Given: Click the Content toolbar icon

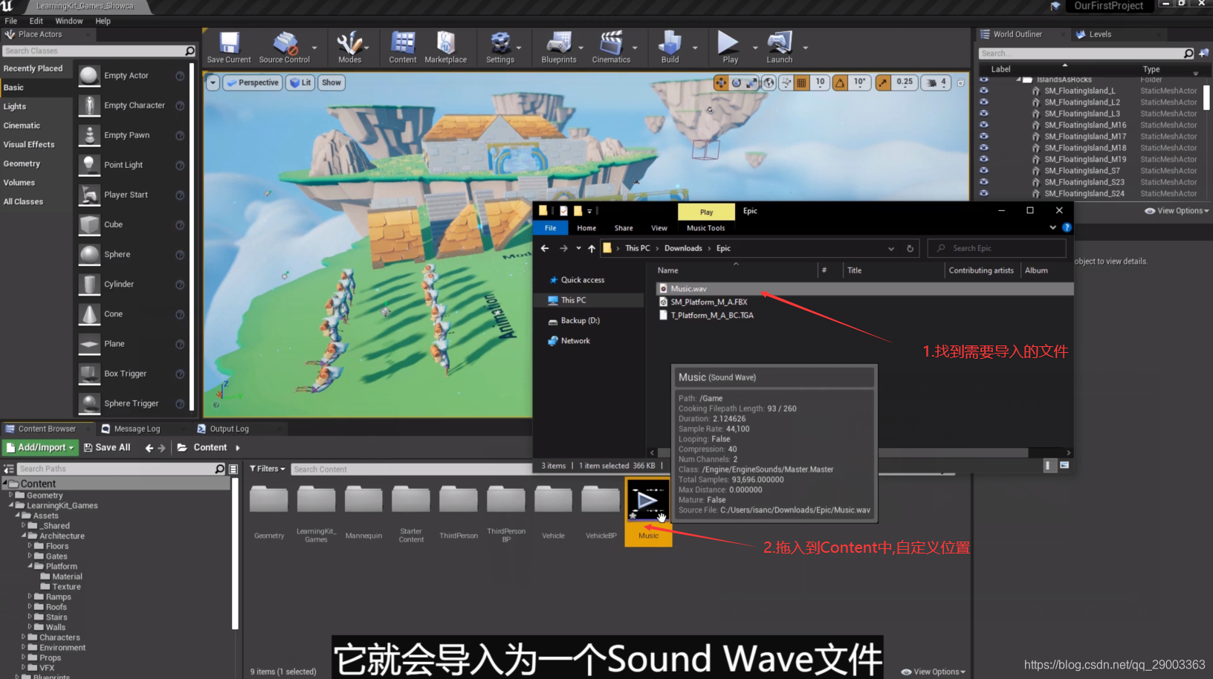Looking at the screenshot, I should [x=403, y=48].
